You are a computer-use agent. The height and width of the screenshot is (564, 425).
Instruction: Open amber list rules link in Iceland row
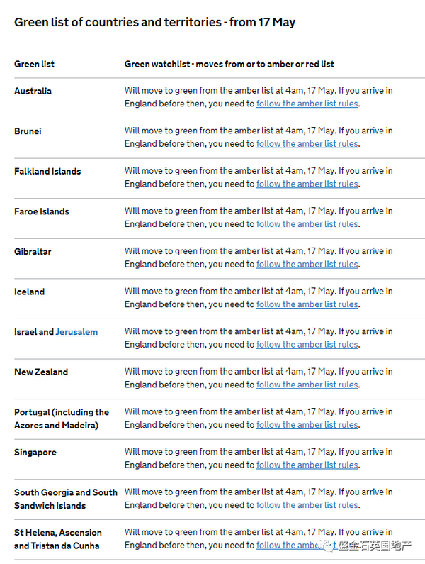307,304
